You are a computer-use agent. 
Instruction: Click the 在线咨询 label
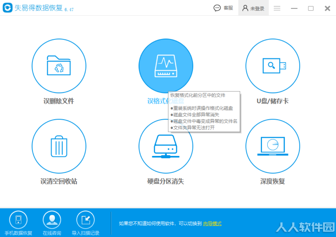click(52, 233)
